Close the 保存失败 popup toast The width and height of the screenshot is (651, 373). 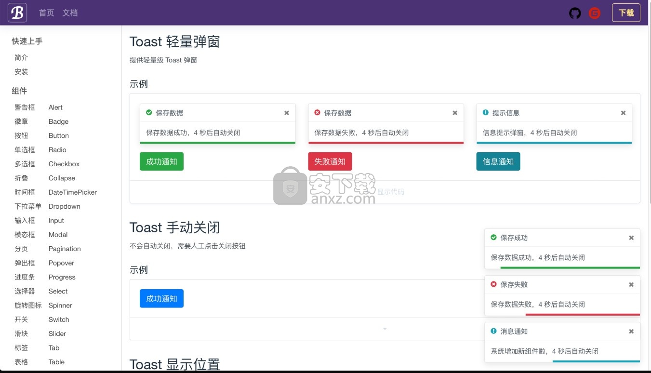[631, 284]
